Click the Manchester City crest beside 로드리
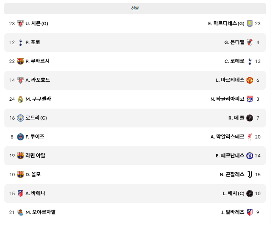The width and height of the screenshot is (271, 225). click(20, 118)
